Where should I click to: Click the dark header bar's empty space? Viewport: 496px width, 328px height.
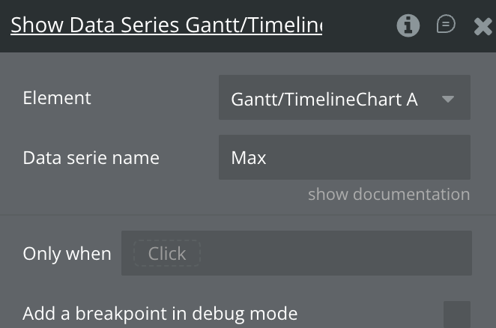pos(360,25)
